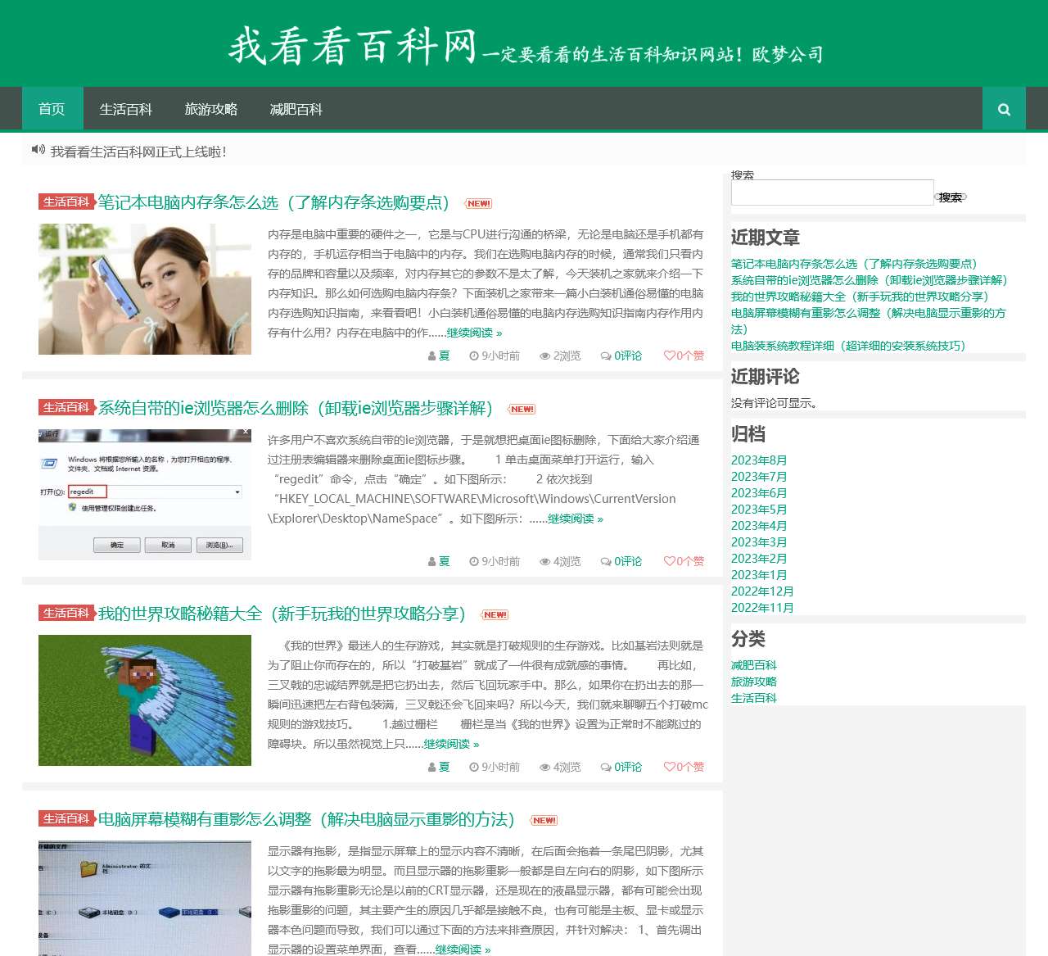Click author icon on Minecraft article
This screenshot has width=1048, height=956.
click(x=431, y=767)
